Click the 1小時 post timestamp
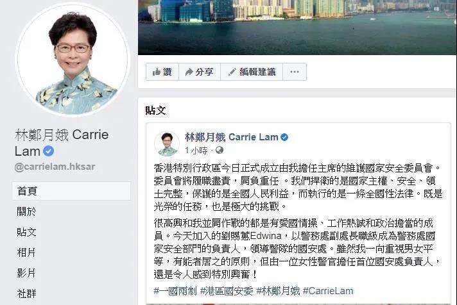Viewport: 457px width, 305px height. 196,151
